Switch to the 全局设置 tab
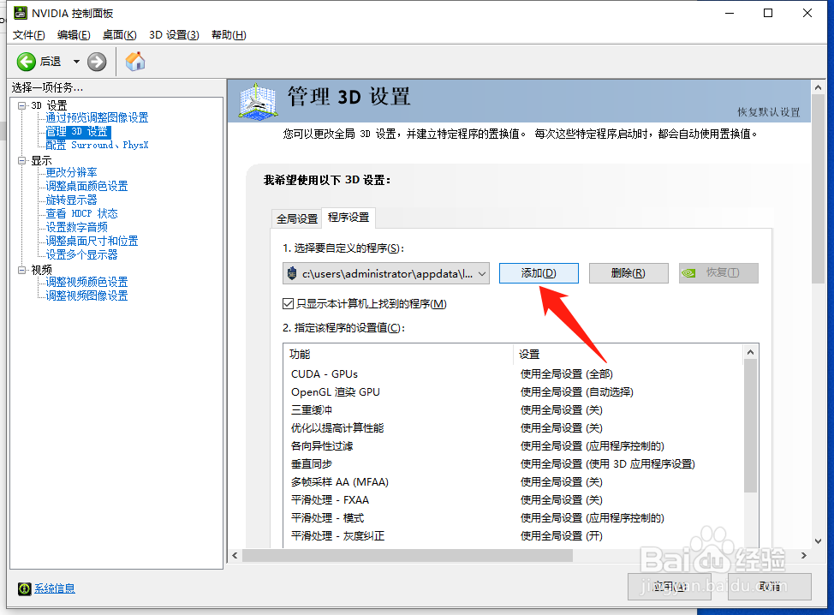The image size is (834, 615). coord(297,218)
